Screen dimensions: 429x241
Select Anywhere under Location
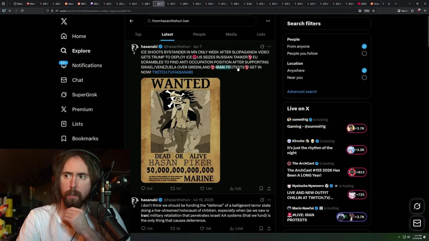point(364,71)
